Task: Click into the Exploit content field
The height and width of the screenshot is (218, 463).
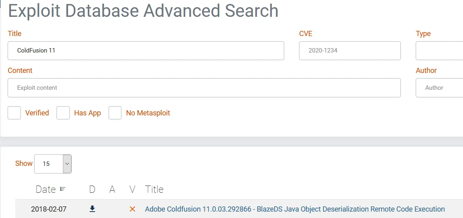Action: tap(204, 88)
